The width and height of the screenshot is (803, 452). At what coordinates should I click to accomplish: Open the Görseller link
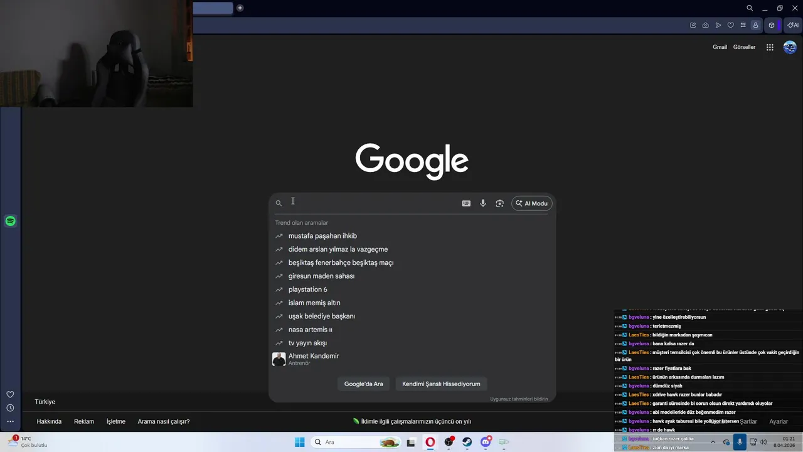(x=745, y=47)
